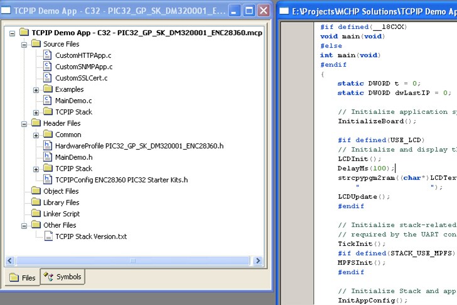The image size is (457, 305).
Task: Expand the Common folder
Action: (36, 135)
